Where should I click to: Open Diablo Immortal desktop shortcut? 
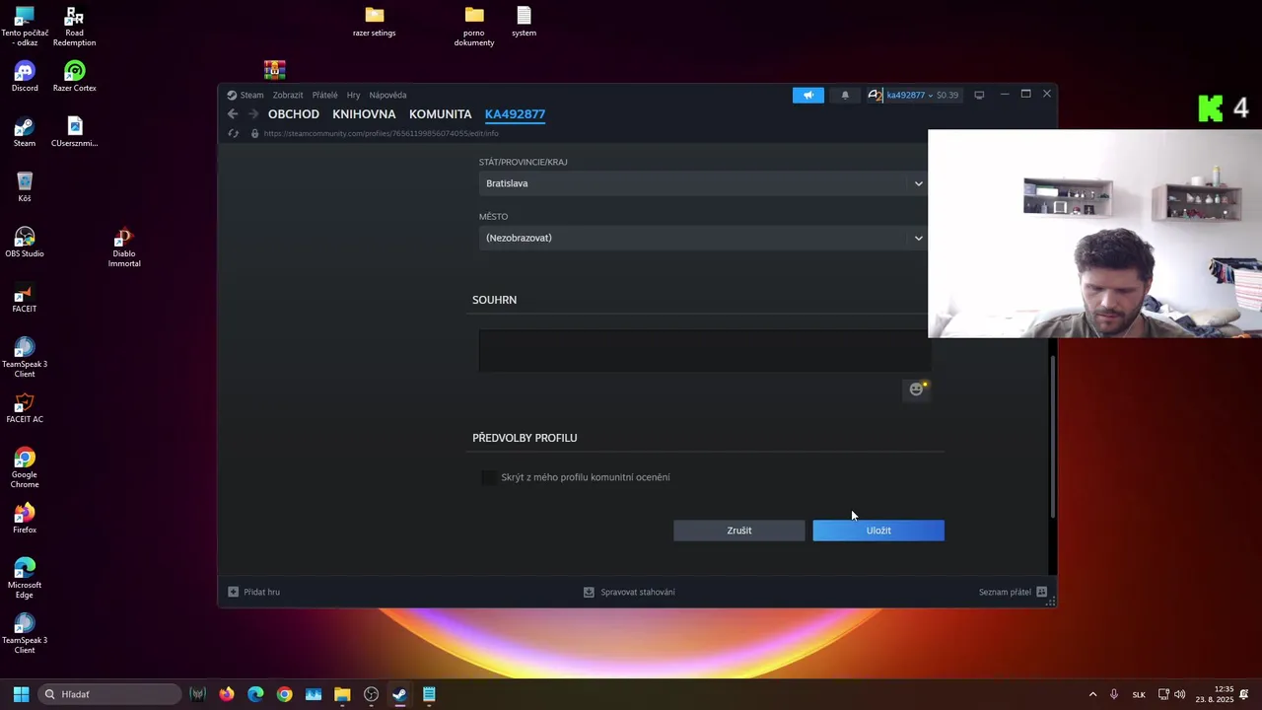click(124, 248)
